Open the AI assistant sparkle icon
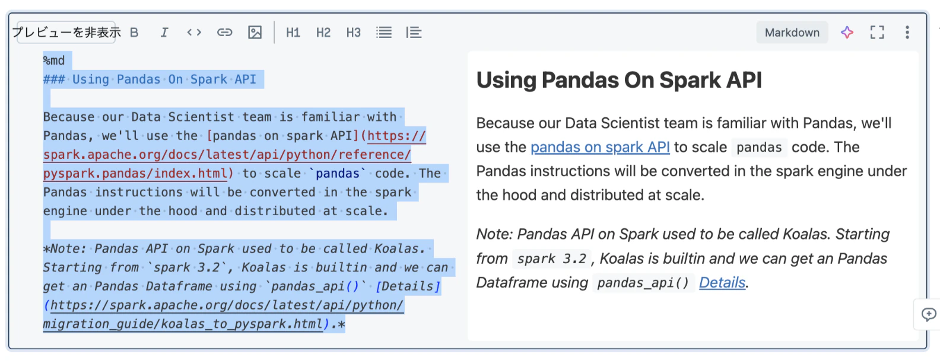Screen dimensions: 940x364 847,33
